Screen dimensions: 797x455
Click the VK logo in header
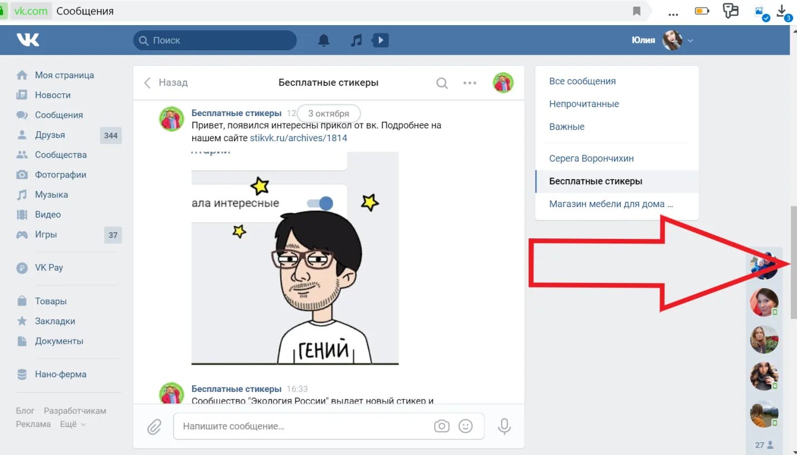click(28, 40)
